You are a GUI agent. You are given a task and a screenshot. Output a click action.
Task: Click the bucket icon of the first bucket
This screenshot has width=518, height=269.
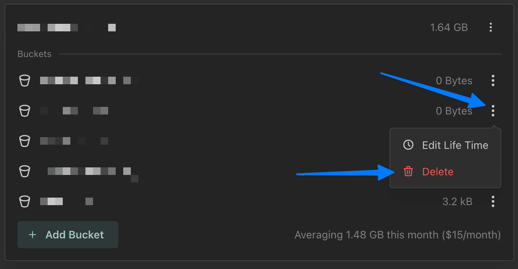coord(25,80)
